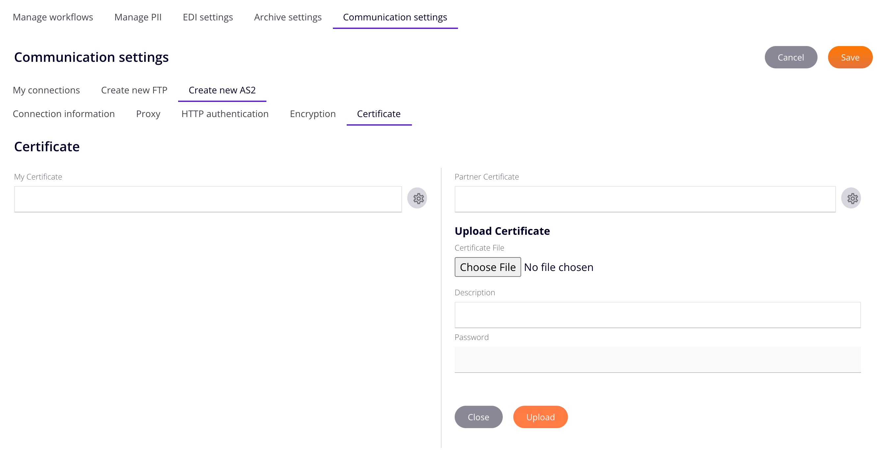886x461 pixels.
Task: Switch to the Connection information tab
Action: 64,113
